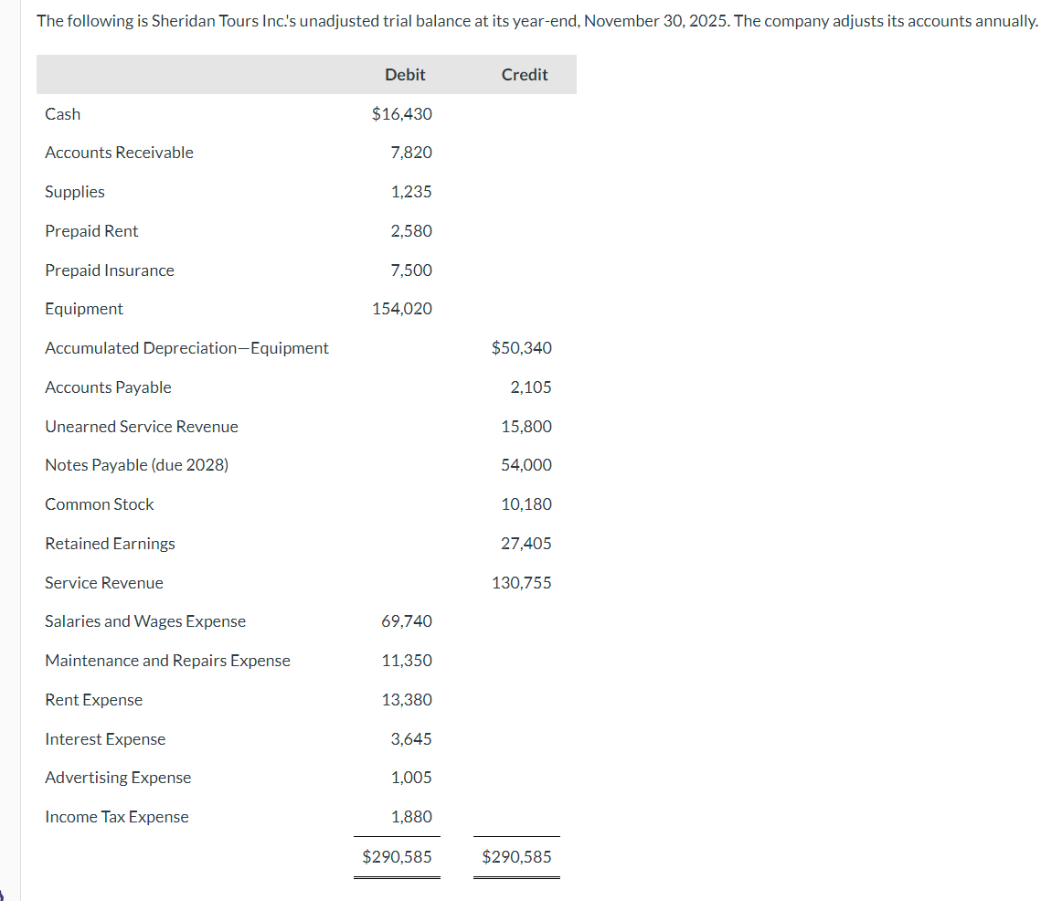
Task: Select the Credit column header
Action: pyautogui.click(x=524, y=75)
